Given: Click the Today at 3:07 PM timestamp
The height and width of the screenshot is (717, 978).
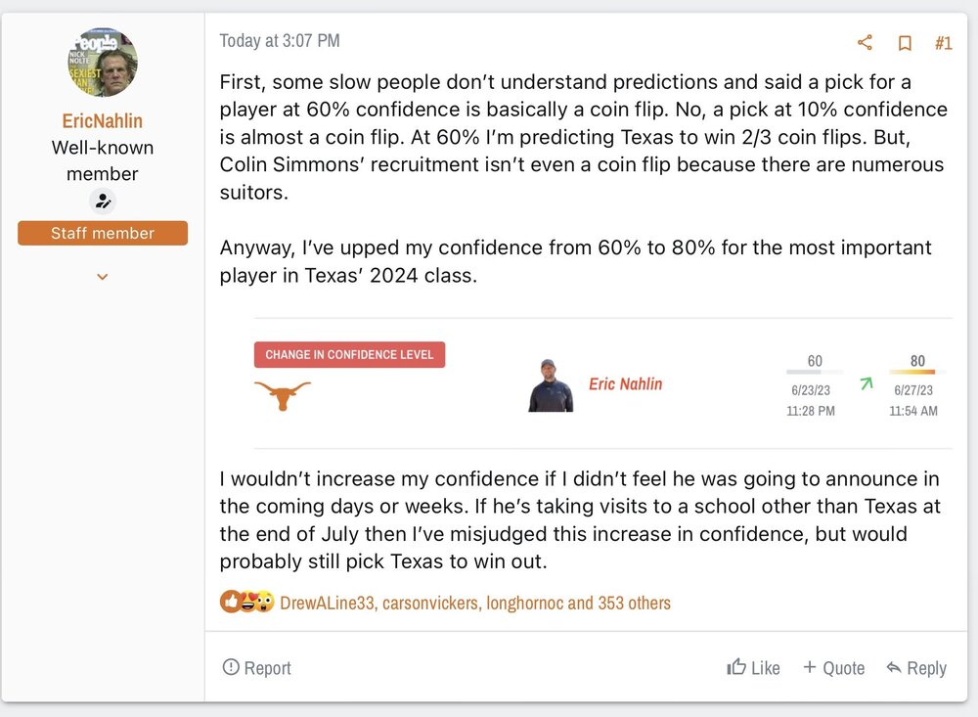Looking at the screenshot, I should [x=280, y=41].
